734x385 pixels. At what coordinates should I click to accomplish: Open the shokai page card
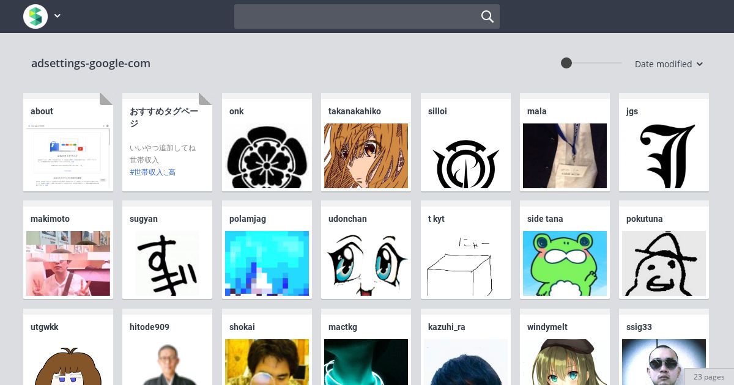click(267, 346)
